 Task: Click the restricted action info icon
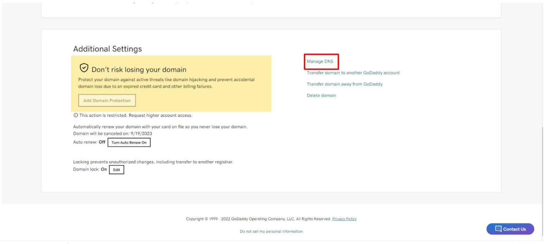pos(76,115)
